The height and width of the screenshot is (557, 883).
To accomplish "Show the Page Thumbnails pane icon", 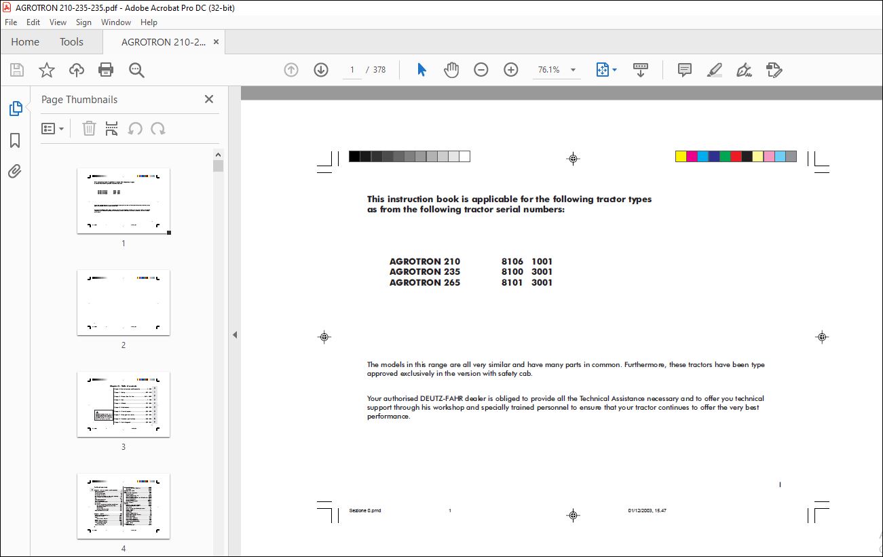I will click(15, 108).
